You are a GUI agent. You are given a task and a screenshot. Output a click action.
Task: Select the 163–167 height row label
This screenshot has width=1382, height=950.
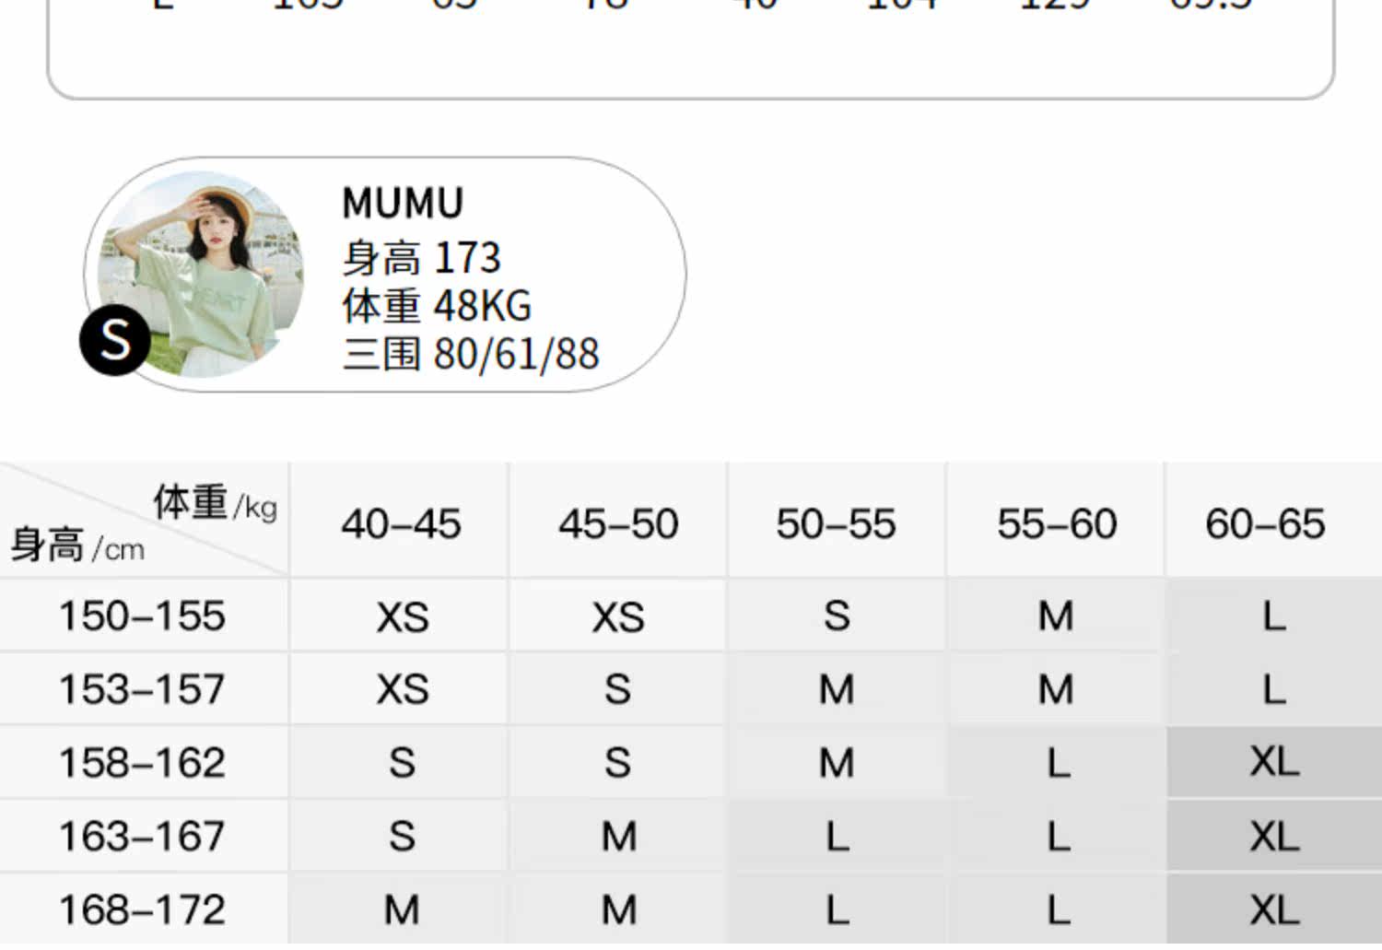tap(142, 837)
